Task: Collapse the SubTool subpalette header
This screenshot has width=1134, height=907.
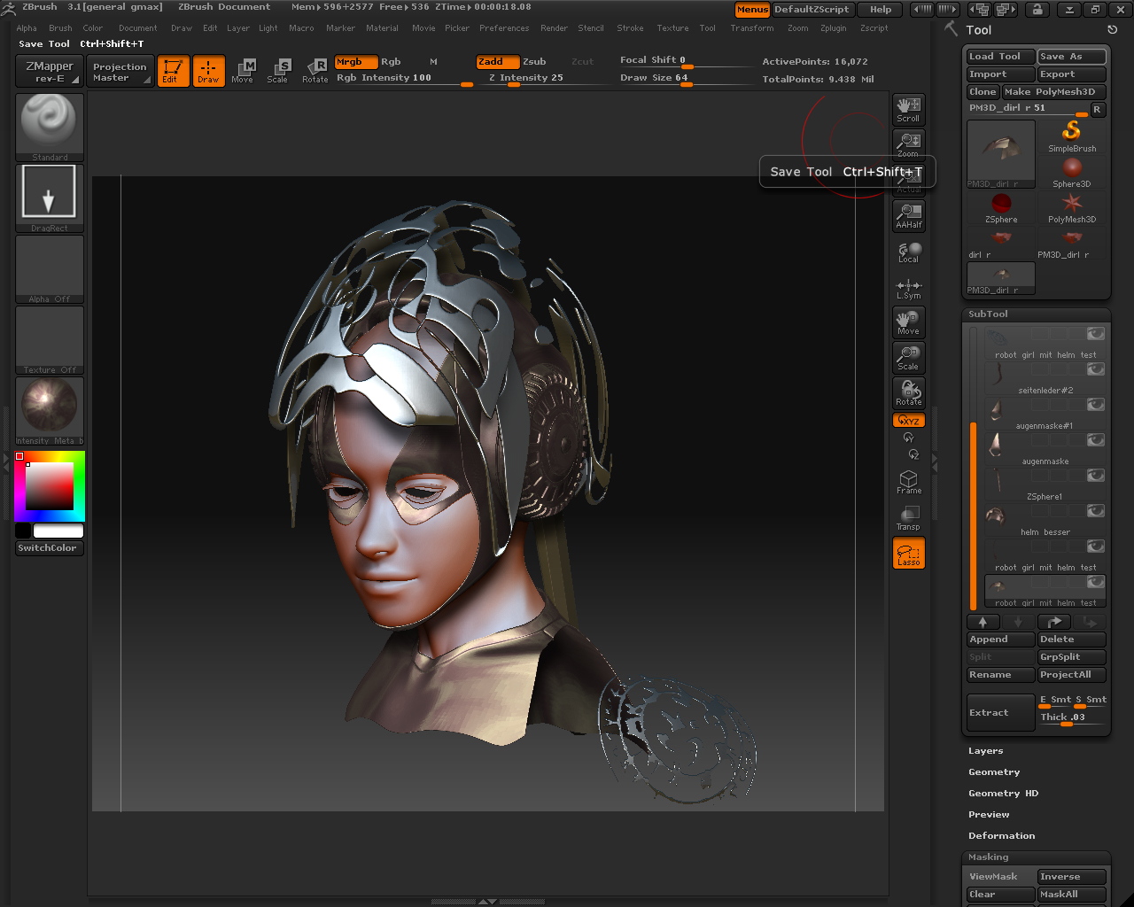Action: 988,314
